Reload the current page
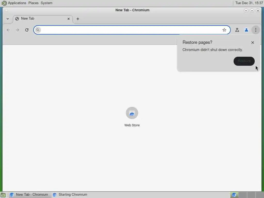The image size is (264, 198). [x=27, y=30]
